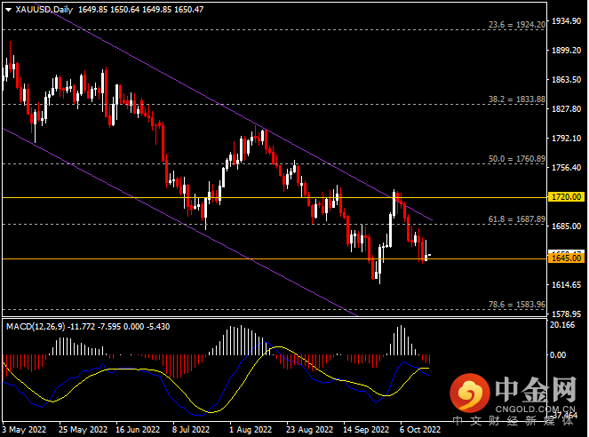Click the 1 Aug 2022 date label
The image size is (589, 437).
pos(251,430)
